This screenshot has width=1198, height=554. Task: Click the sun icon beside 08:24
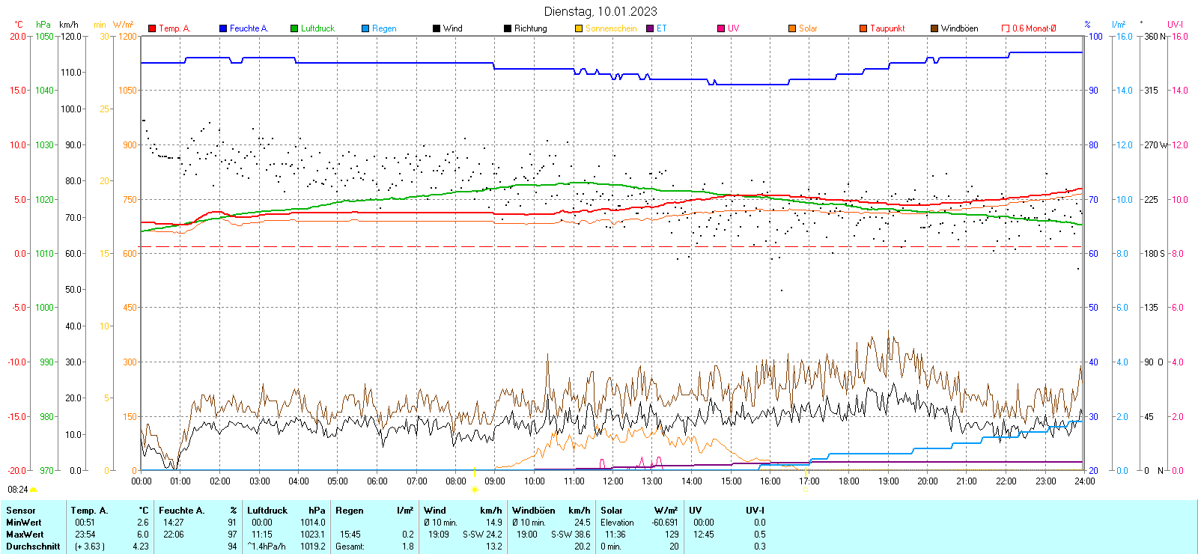click(34, 490)
